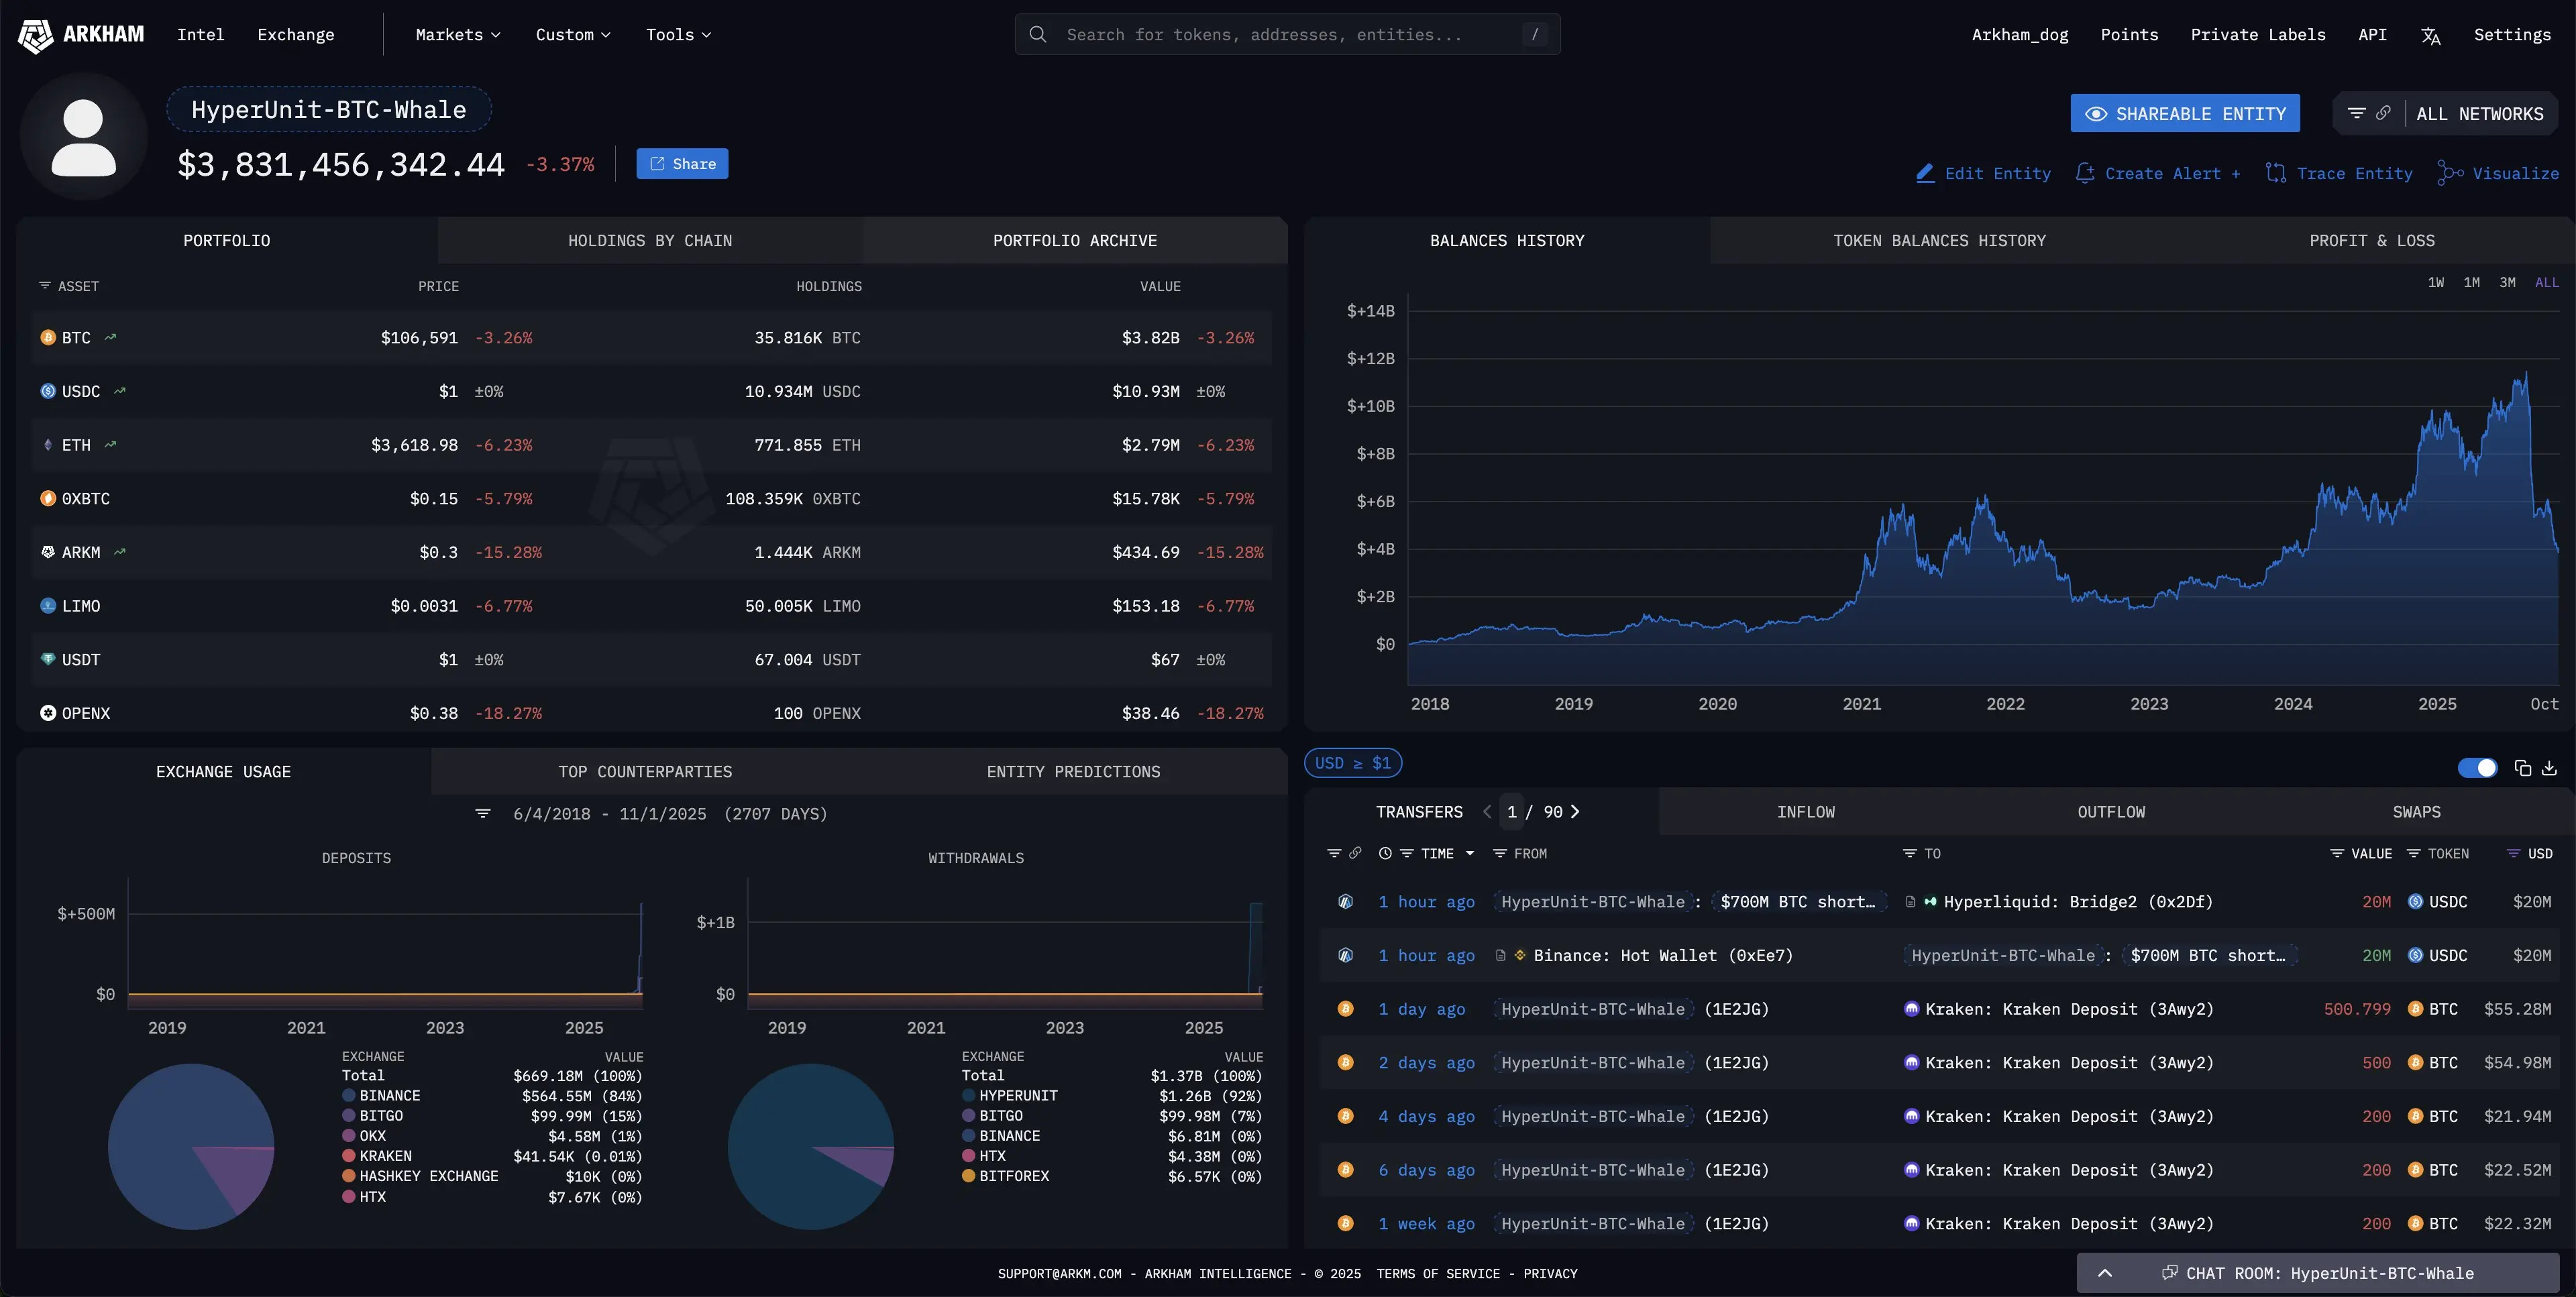Open the Tools dropdown
Viewport: 2576px width, 1297px height.
point(676,34)
